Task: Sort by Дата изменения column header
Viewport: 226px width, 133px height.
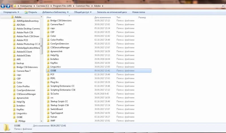Action: pos(103,17)
